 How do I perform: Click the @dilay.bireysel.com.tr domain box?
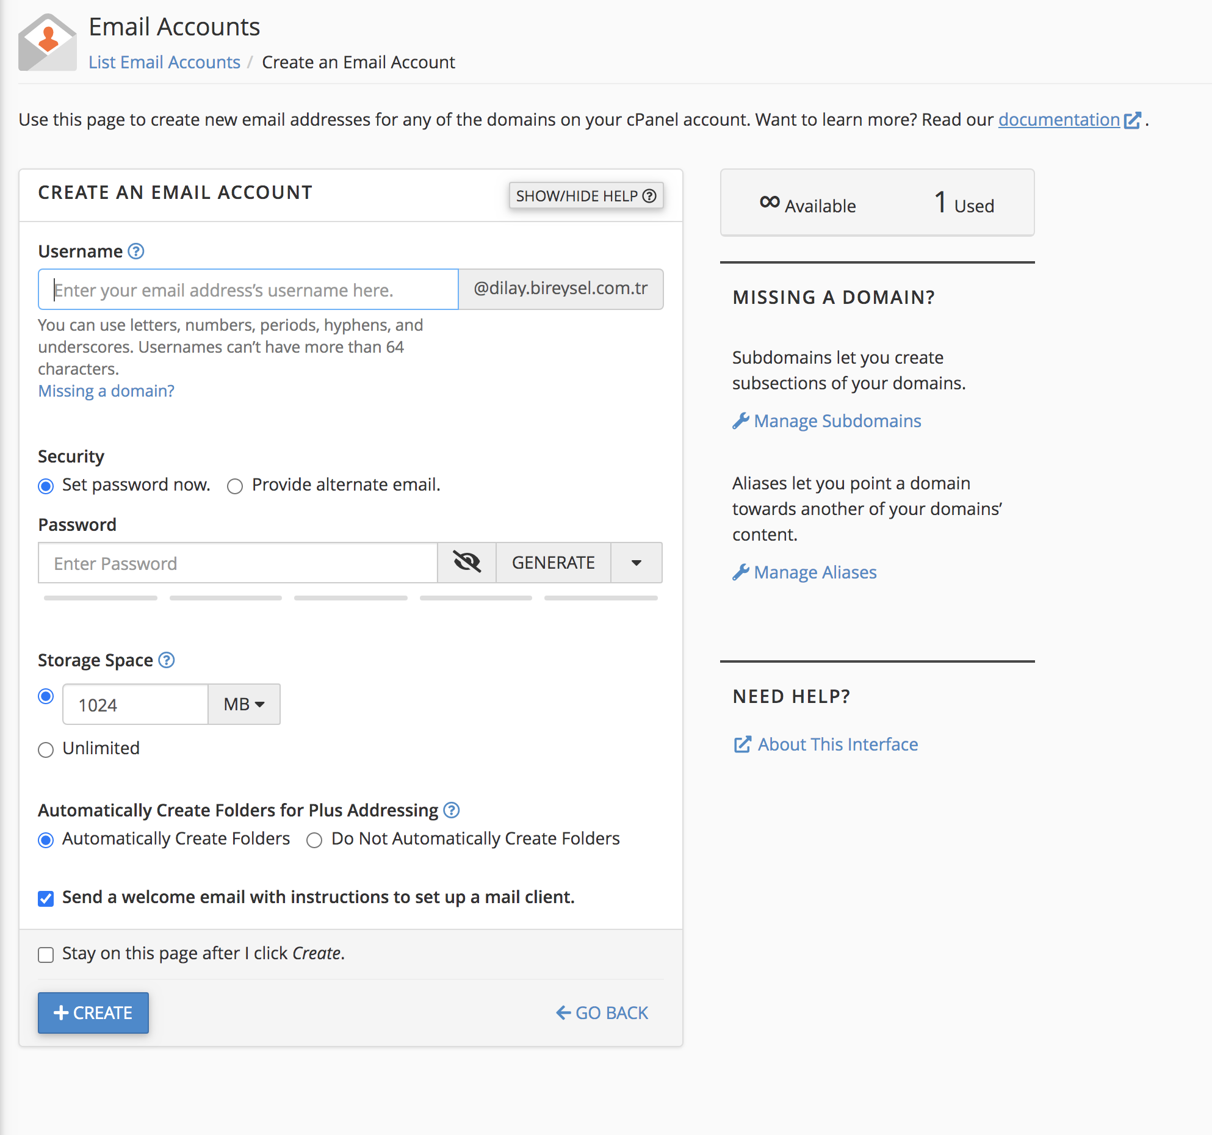coord(561,289)
